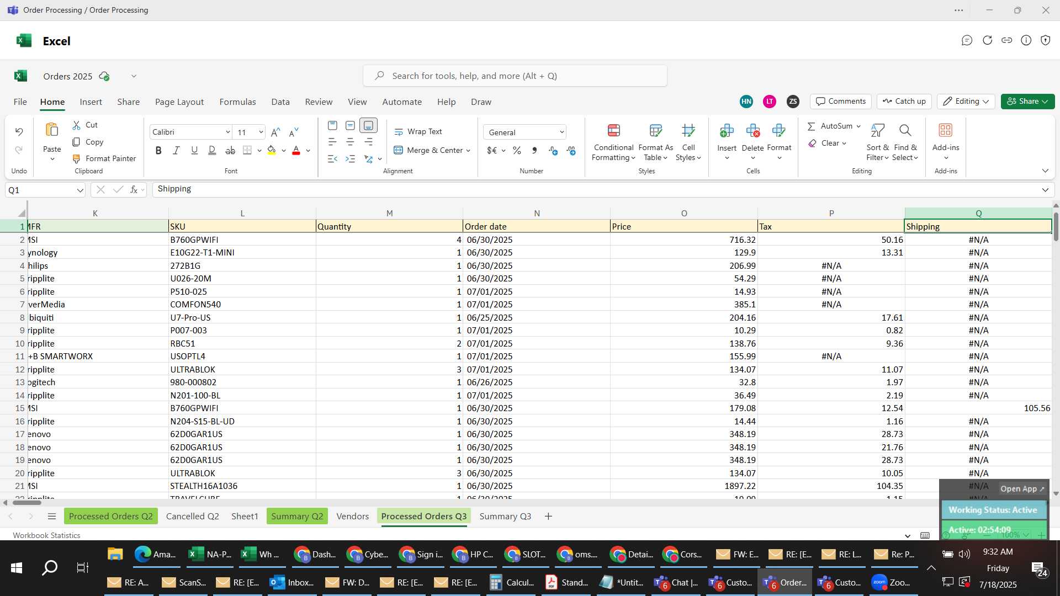Open Format As Table gallery
This screenshot has width=1060, height=596.
coord(655,142)
